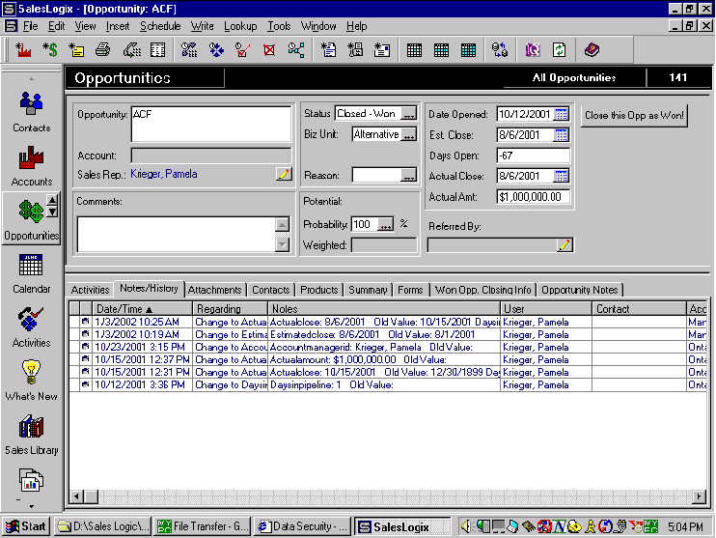Click the new fax document toolbar icon

[x=355, y=50]
